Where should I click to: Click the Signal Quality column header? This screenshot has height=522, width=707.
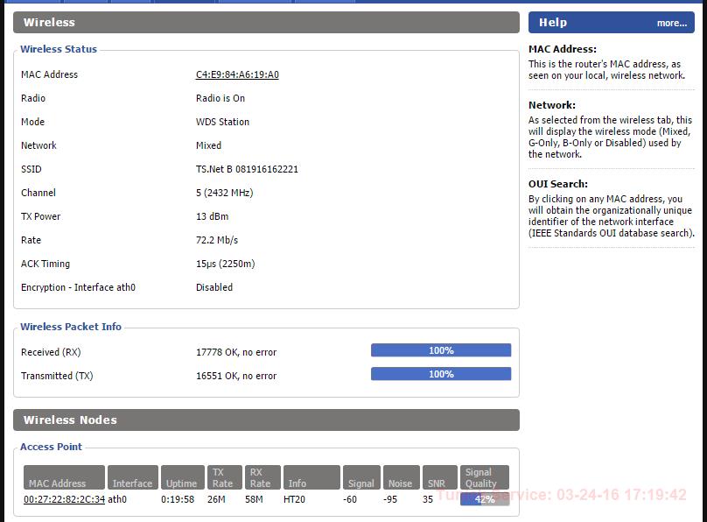click(x=484, y=477)
